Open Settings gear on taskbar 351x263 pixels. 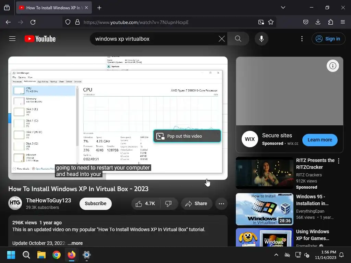(x=87, y=255)
